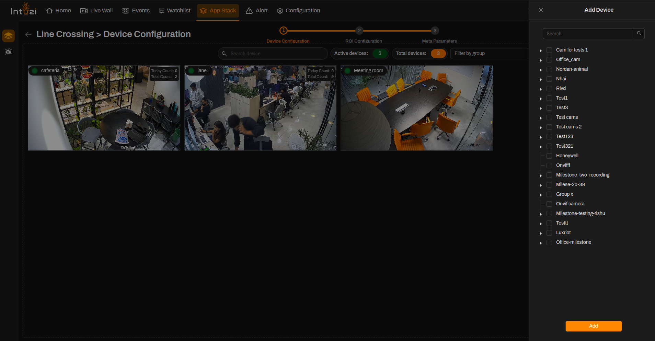655x341 pixels.
Task: Check the Nhai checkbox
Action: pyautogui.click(x=549, y=79)
